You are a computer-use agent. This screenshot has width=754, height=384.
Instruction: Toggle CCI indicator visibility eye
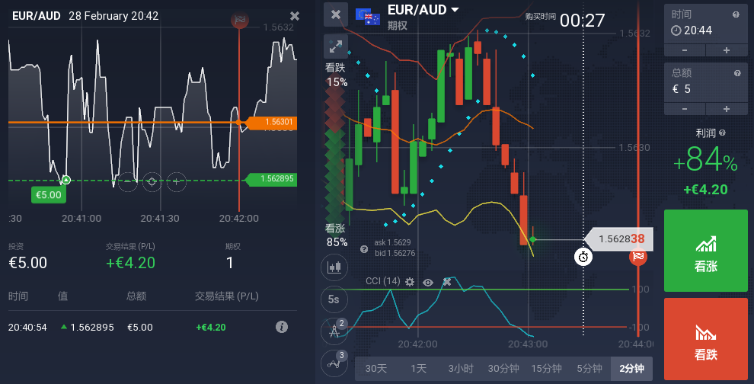pyautogui.click(x=428, y=283)
